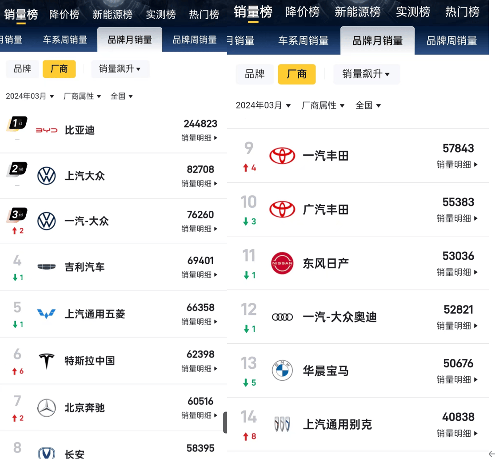Click the Geely logo beside 吉利汽车

coord(46,267)
